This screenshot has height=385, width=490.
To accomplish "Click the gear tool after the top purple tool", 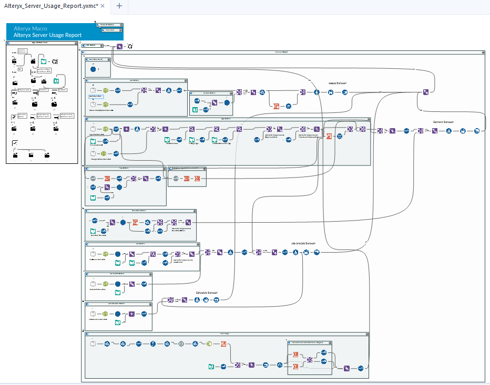I will [130, 46].
